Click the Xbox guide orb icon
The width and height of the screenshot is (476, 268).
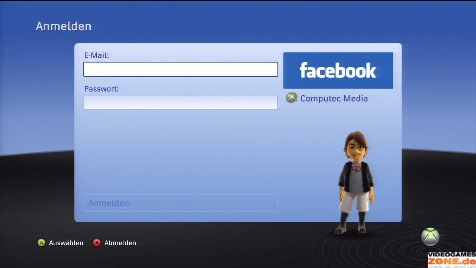(x=430, y=237)
